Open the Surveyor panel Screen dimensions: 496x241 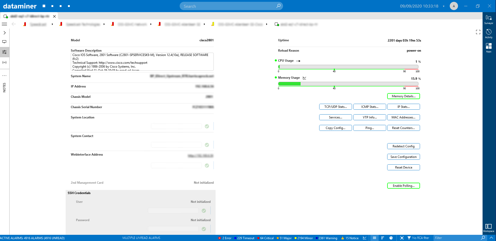tap(489, 19)
